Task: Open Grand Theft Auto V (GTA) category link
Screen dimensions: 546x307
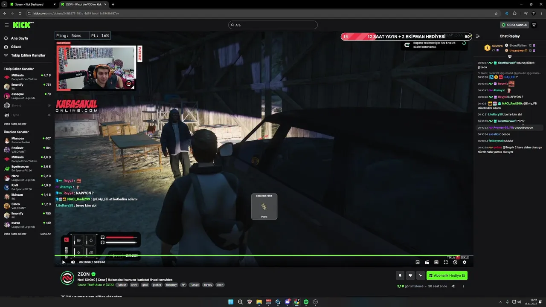Action: click(96, 285)
